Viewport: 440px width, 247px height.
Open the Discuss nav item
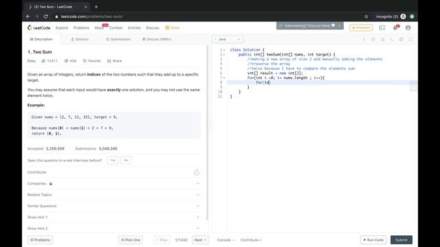tap(153, 27)
